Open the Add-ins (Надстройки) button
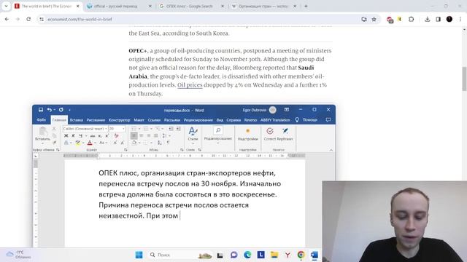 click(x=248, y=134)
